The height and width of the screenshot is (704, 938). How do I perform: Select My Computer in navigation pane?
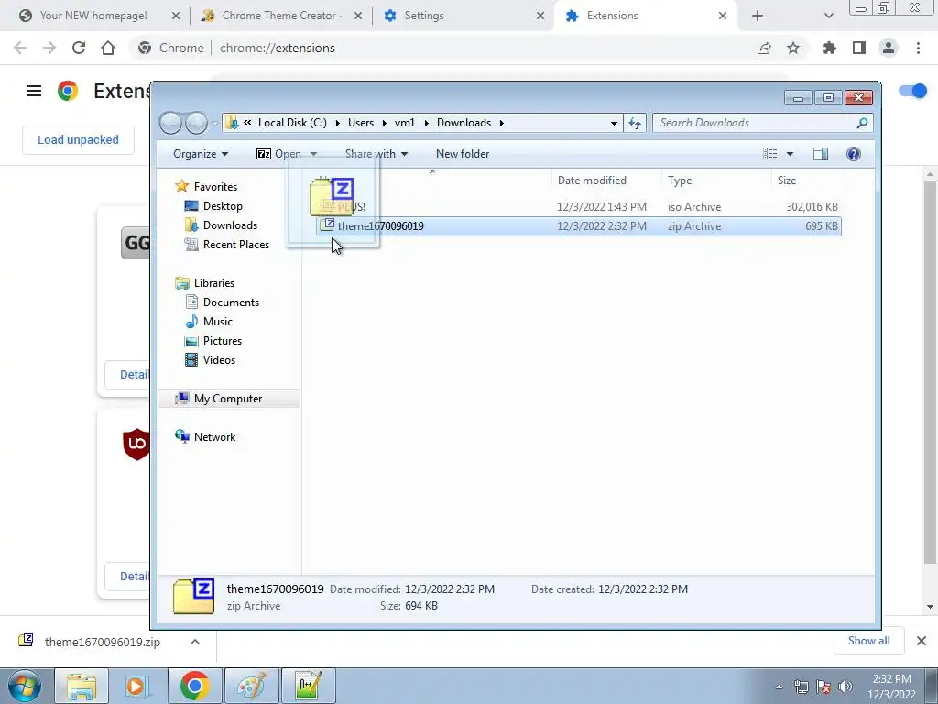(228, 399)
